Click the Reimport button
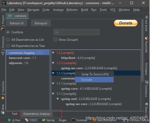The image size is (150, 123). 41,23
